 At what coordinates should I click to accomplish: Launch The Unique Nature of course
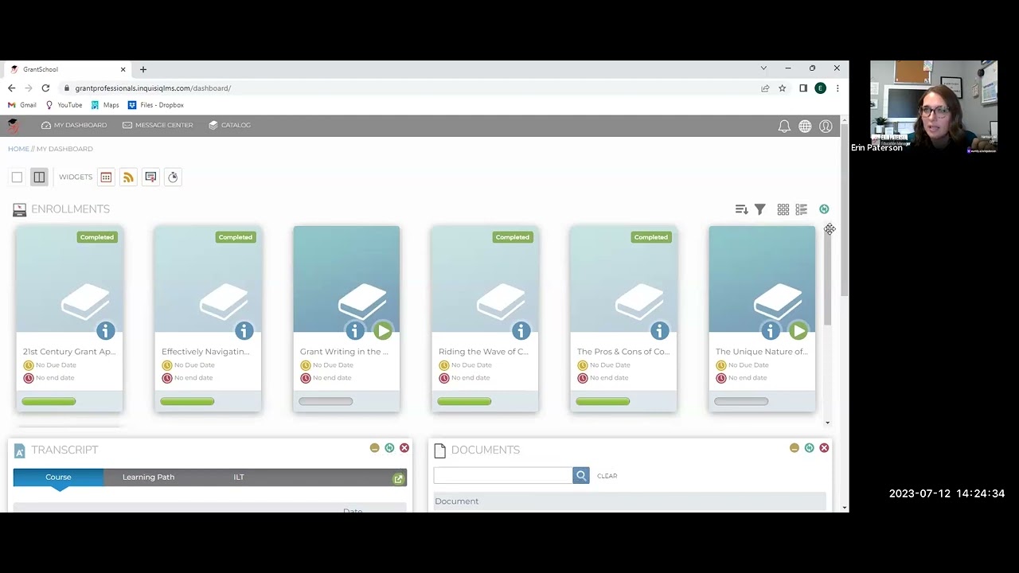[x=798, y=330]
